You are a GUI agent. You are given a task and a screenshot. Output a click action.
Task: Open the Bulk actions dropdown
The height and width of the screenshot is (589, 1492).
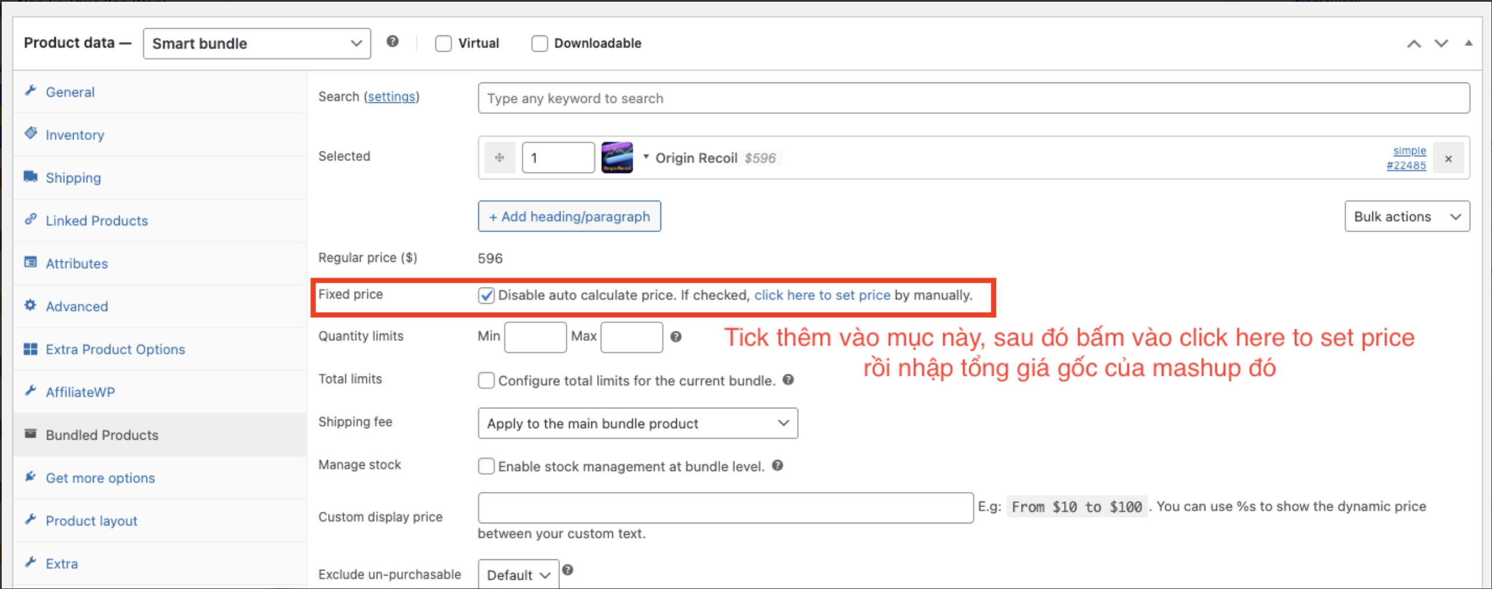point(1407,217)
